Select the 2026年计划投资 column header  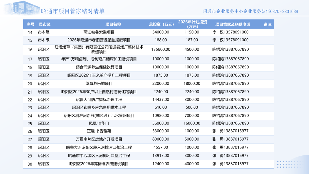(193, 24)
